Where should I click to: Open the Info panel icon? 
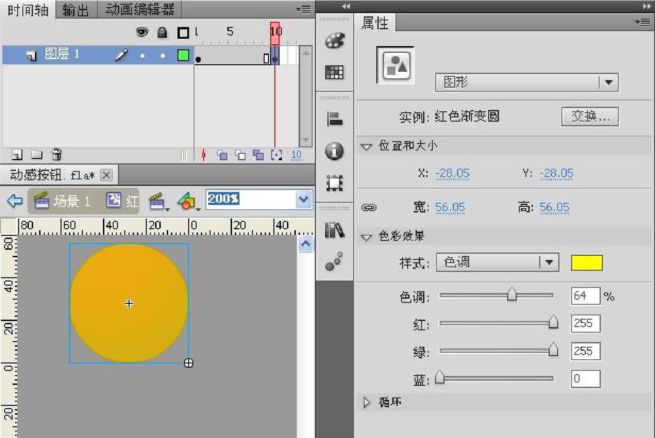pyautogui.click(x=334, y=151)
